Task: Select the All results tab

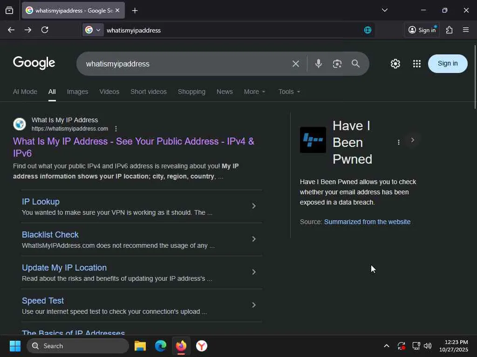Action: tap(52, 92)
